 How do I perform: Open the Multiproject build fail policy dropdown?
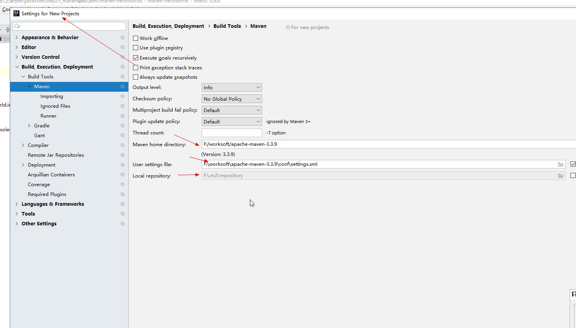coord(231,110)
